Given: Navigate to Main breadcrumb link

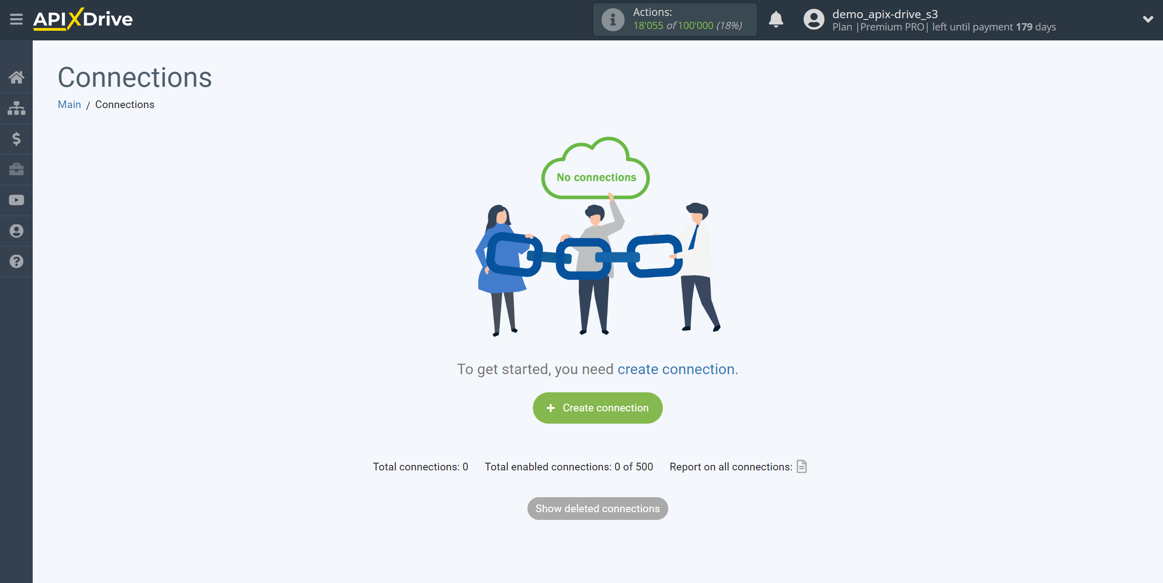Looking at the screenshot, I should [x=70, y=104].
